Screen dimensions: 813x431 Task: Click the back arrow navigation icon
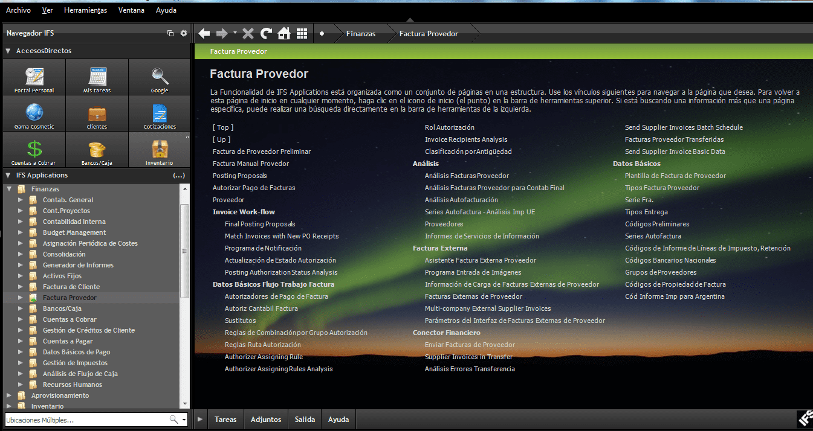[204, 34]
